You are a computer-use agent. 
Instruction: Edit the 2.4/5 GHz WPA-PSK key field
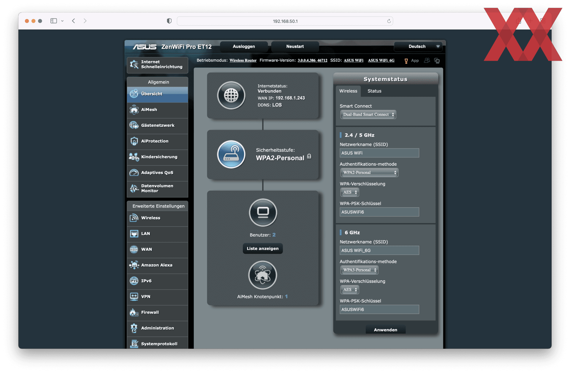point(379,212)
